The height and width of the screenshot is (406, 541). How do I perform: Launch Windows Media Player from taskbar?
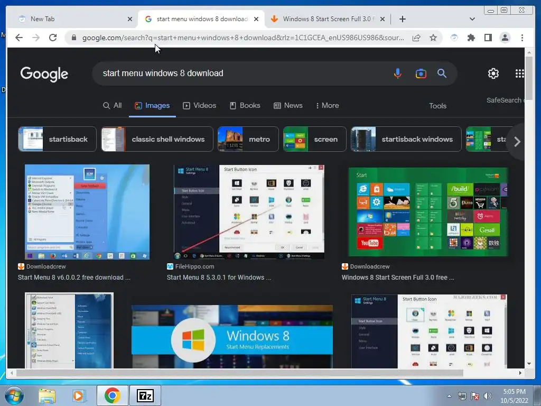click(x=79, y=395)
